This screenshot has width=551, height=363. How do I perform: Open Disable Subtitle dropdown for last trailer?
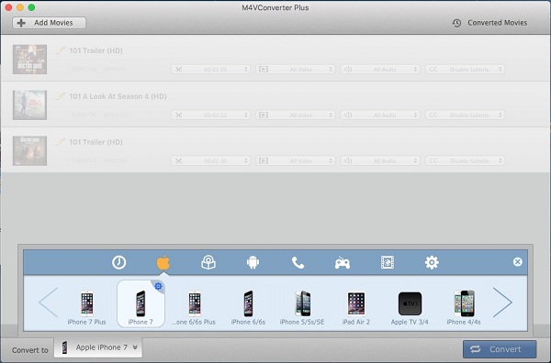tap(466, 160)
